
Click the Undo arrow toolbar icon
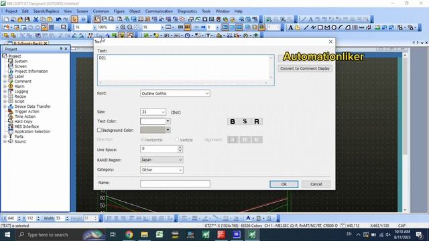click(x=58, y=19)
